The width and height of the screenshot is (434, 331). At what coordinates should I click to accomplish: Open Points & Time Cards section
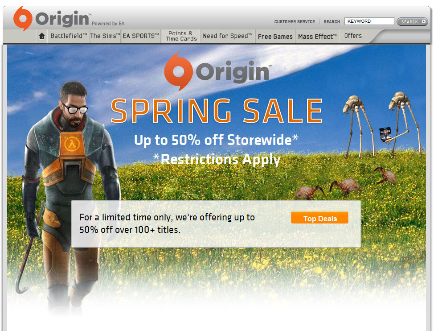click(181, 36)
